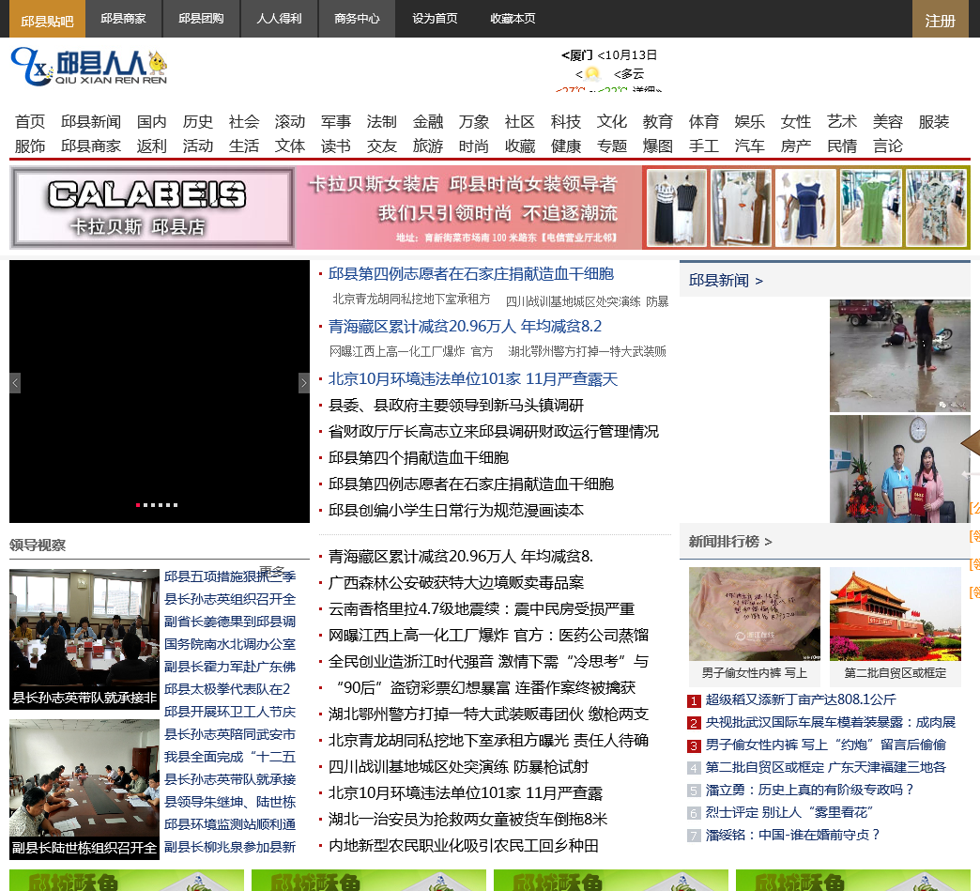Open headline 北京10月环境违法单位101家 11月严查露天
This screenshot has height=891, width=980.
click(473, 379)
